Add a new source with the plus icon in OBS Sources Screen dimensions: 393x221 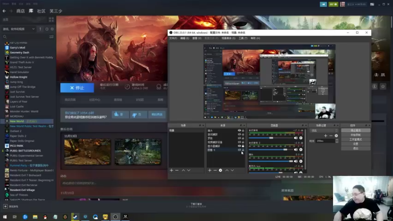coord(210,170)
